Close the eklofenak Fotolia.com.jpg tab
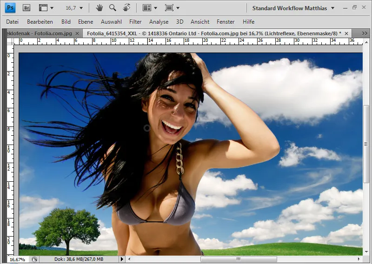 (77, 33)
